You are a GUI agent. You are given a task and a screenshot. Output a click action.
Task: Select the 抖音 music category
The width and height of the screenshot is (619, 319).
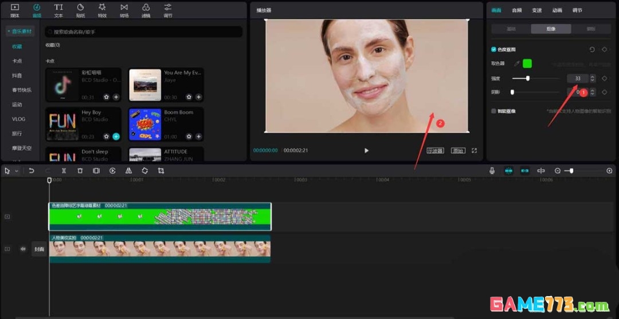click(x=17, y=75)
